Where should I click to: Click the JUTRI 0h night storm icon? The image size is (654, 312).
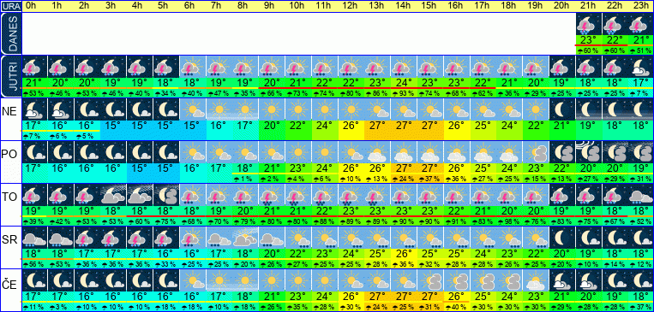click(34, 66)
